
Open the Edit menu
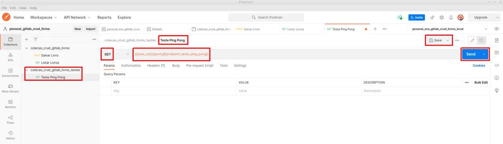tap(13, 8)
